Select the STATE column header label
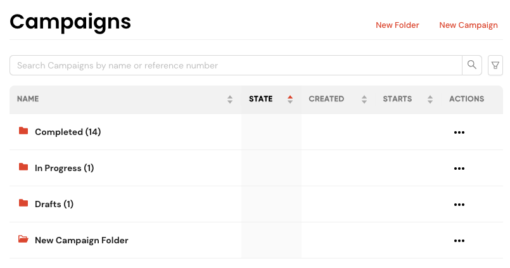This screenshot has height=268, width=510. pyautogui.click(x=260, y=99)
